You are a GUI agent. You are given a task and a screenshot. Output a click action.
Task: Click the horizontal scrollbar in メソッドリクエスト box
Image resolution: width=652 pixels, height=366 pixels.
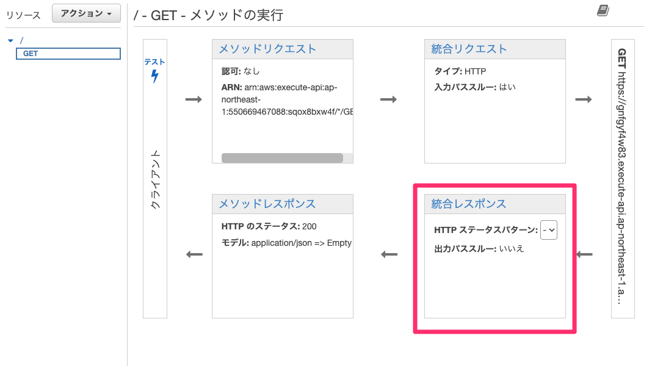click(284, 159)
